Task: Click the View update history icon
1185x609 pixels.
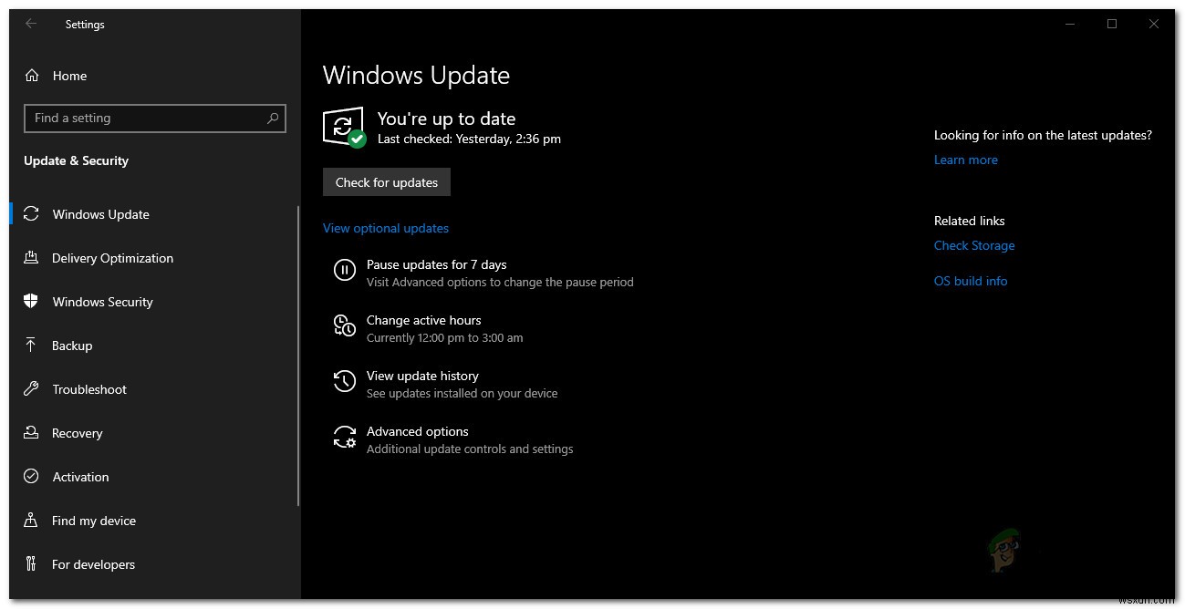Action: (345, 381)
